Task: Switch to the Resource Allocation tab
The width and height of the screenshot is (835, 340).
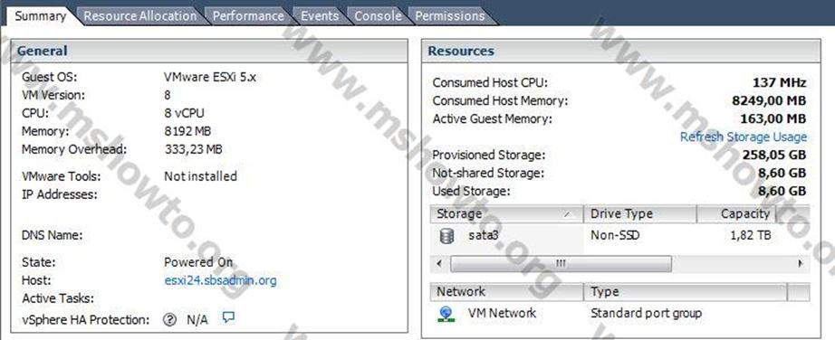Action: (140, 16)
